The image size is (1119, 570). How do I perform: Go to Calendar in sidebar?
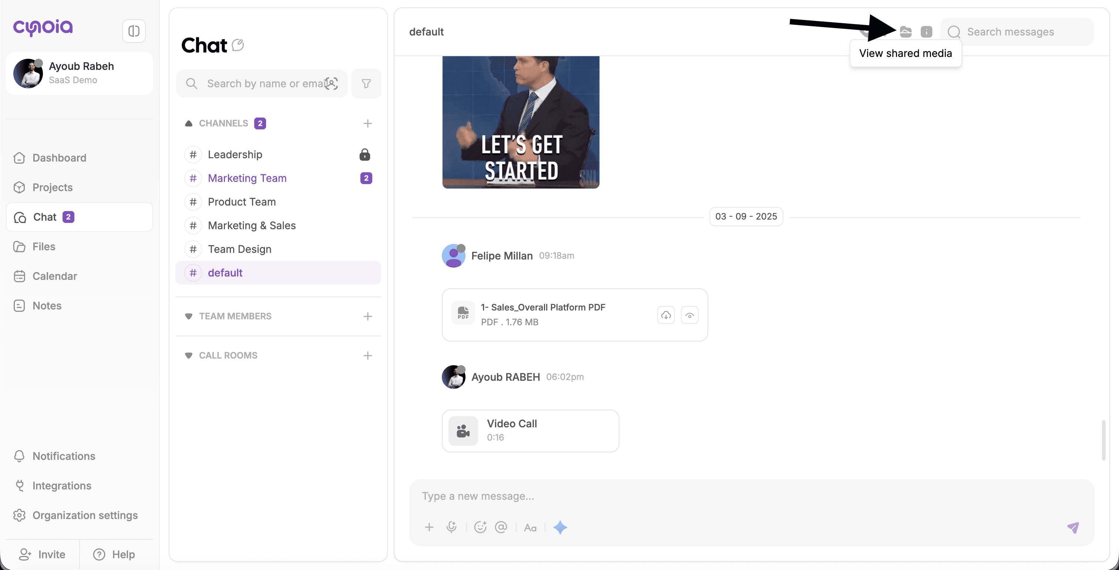tap(55, 276)
